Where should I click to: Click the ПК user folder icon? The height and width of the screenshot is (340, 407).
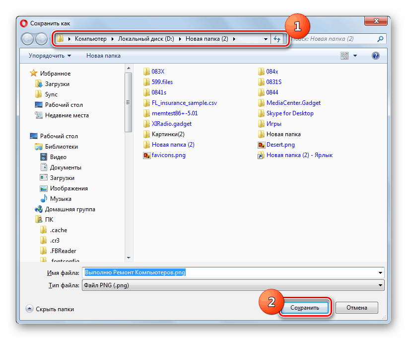pos(38,219)
